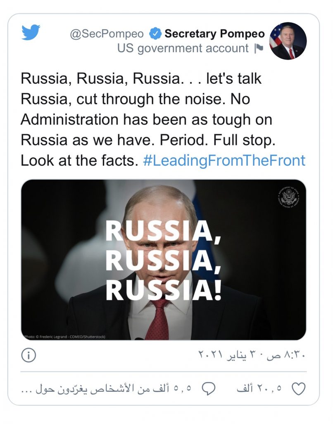This screenshot has width=333, height=424.
Task: Like the tweet with heart icon
Action: click(x=298, y=389)
